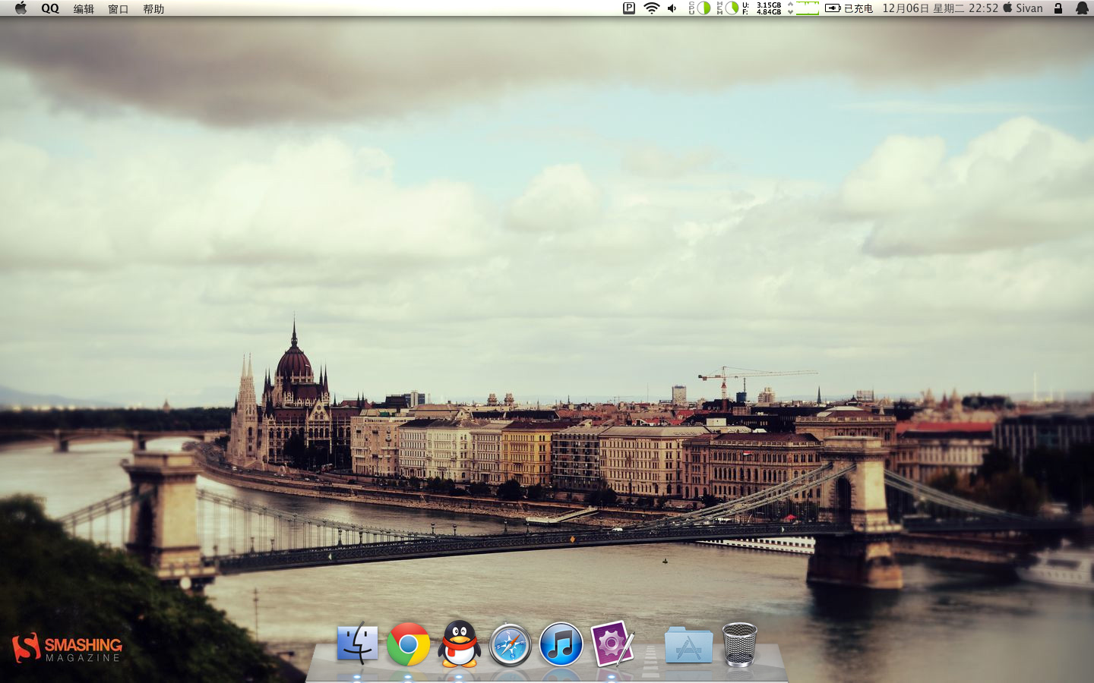Open the 编辑 menu
The image size is (1094, 683).
84,8
